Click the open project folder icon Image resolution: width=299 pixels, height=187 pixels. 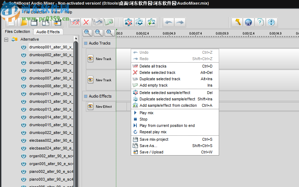click(x=23, y=22)
